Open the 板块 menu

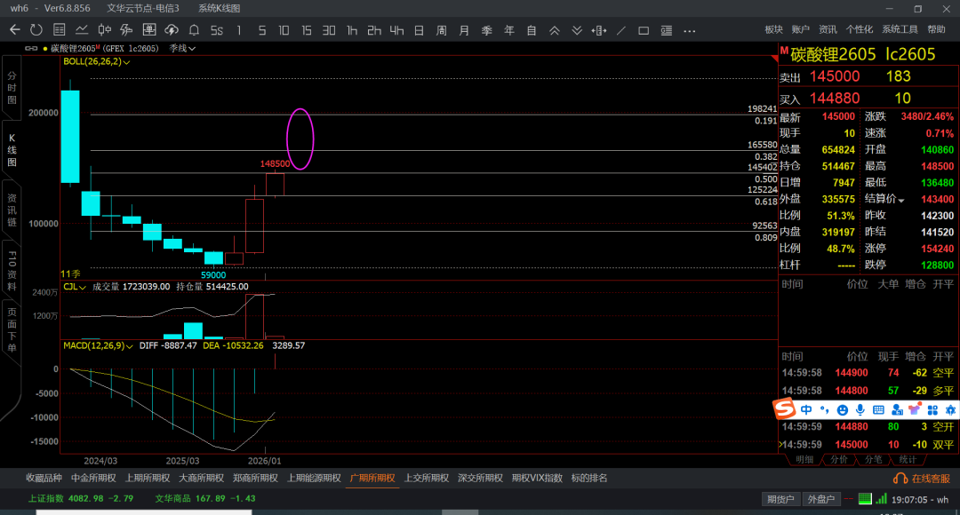(774, 29)
